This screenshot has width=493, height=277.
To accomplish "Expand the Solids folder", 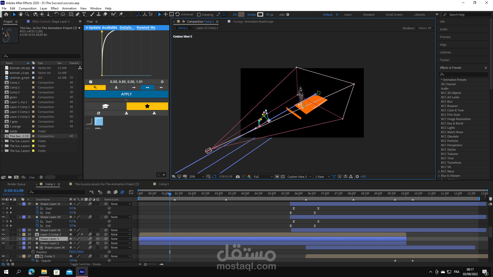I will 2,131.
